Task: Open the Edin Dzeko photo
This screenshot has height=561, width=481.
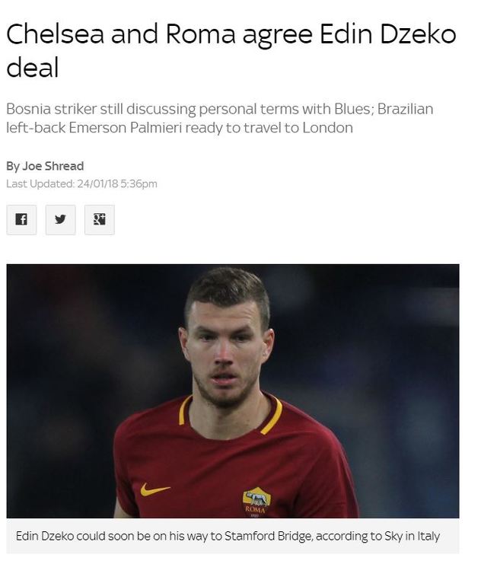Action: click(233, 390)
